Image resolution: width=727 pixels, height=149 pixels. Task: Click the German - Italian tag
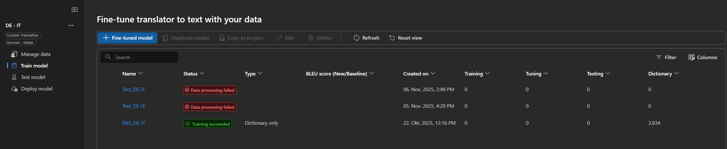(x=20, y=43)
